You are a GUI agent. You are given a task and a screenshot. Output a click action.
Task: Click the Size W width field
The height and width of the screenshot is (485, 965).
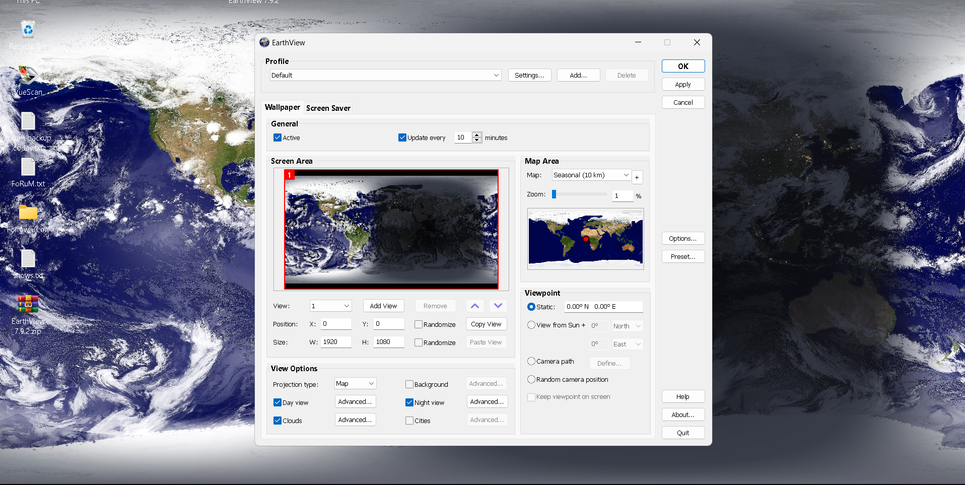pyautogui.click(x=336, y=342)
